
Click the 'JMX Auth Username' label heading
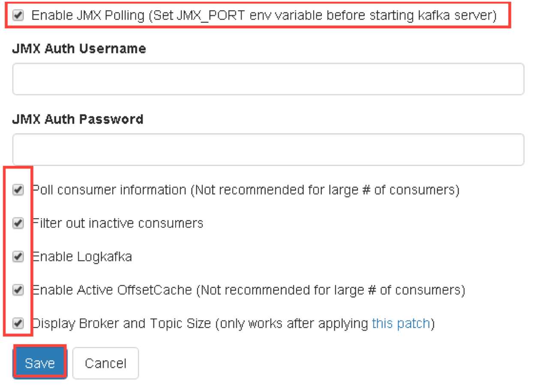tap(79, 48)
